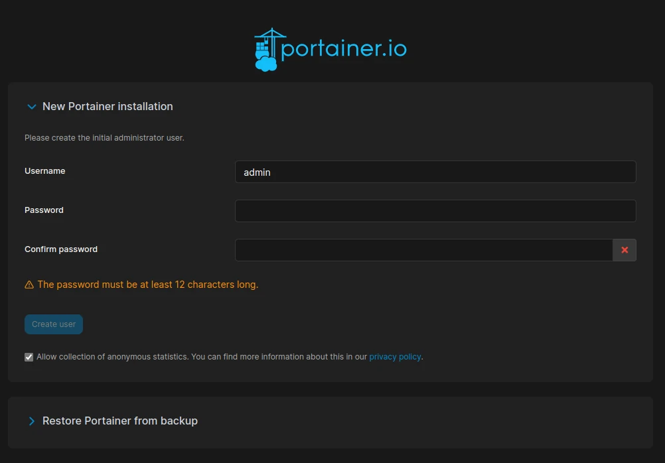Click the New Portainer installation heading
The height and width of the screenshot is (463, 665).
click(x=108, y=106)
